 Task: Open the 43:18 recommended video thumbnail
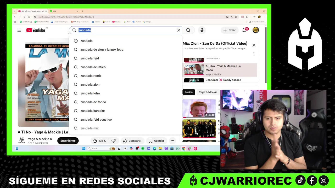tap(199, 108)
